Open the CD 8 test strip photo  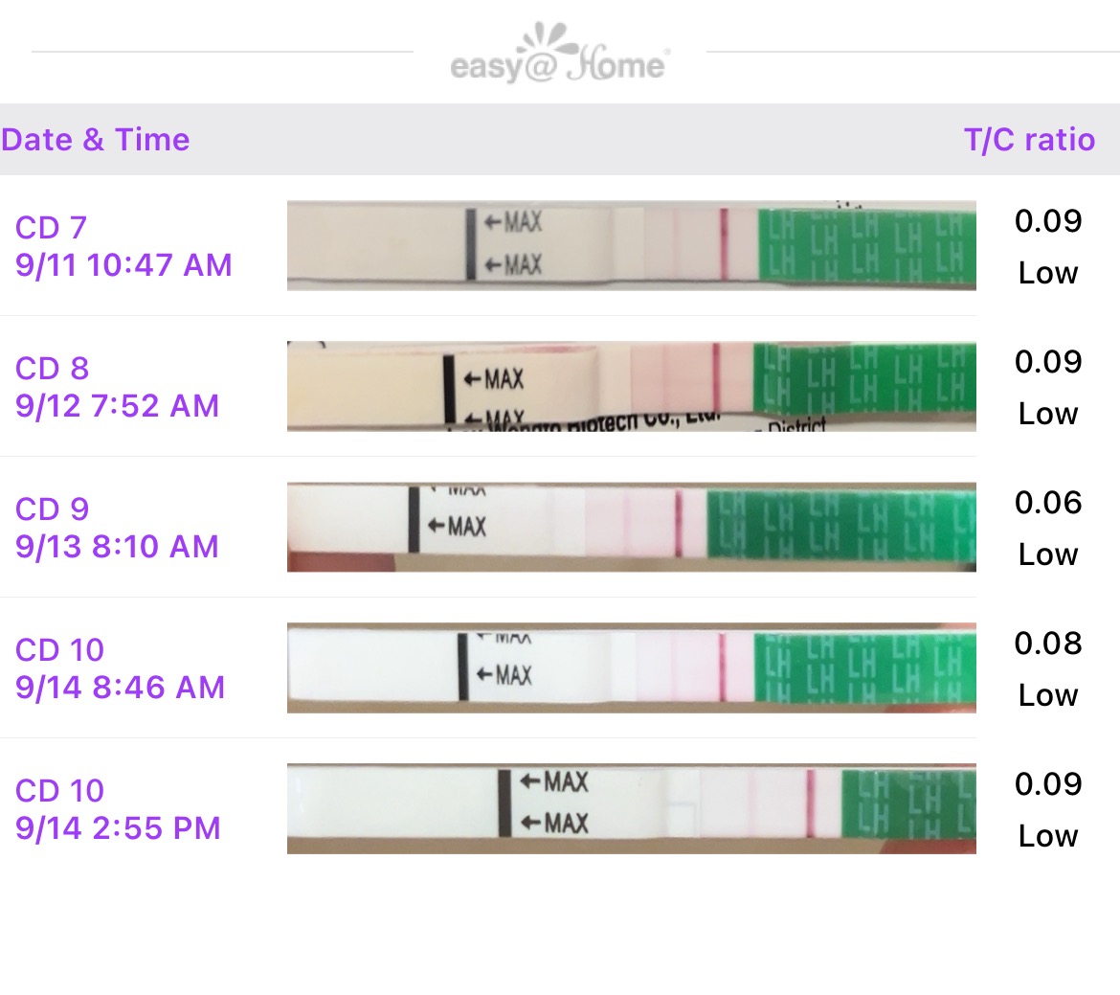coord(631,386)
